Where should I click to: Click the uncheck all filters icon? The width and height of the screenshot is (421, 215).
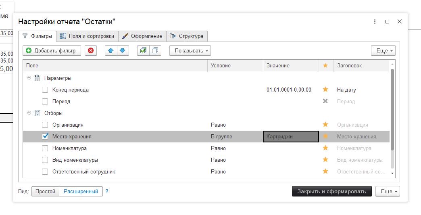[155, 50]
